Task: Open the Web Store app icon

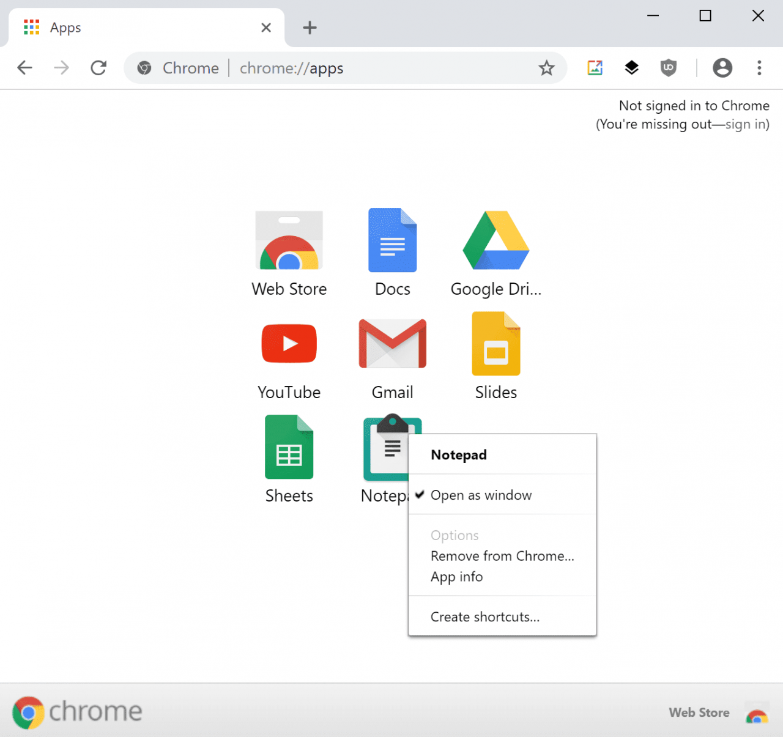Action: [289, 240]
